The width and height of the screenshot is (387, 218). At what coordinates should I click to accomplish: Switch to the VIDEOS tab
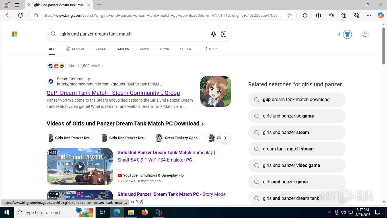(x=101, y=49)
